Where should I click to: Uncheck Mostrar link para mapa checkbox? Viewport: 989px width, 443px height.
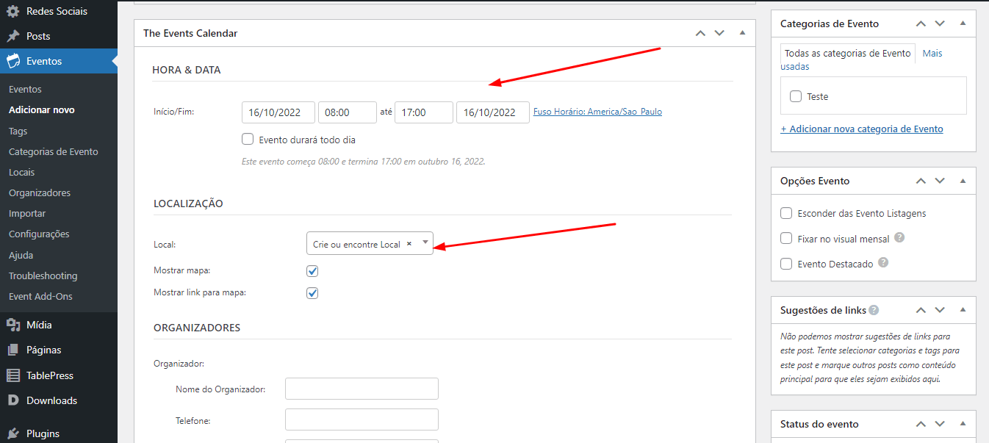coord(312,292)
